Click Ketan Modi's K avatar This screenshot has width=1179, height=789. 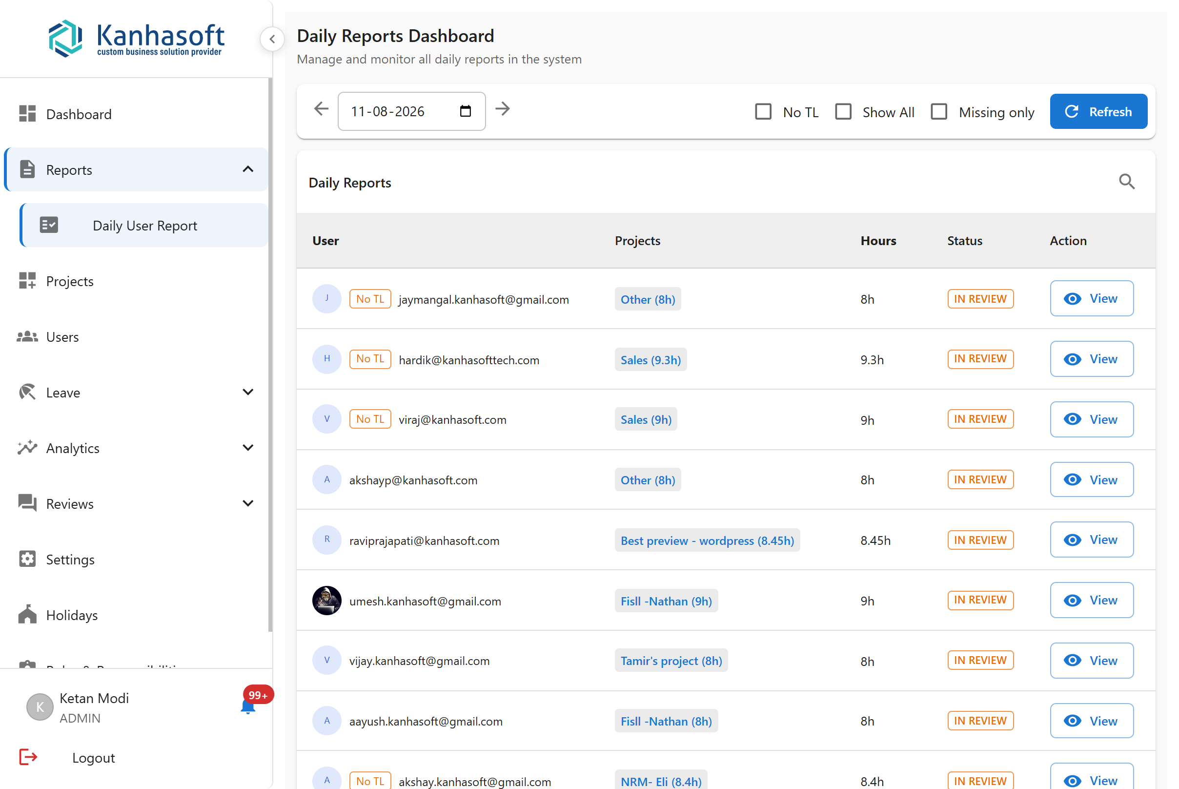(40, 707)
